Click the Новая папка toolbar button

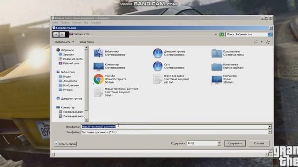point(86,42)
